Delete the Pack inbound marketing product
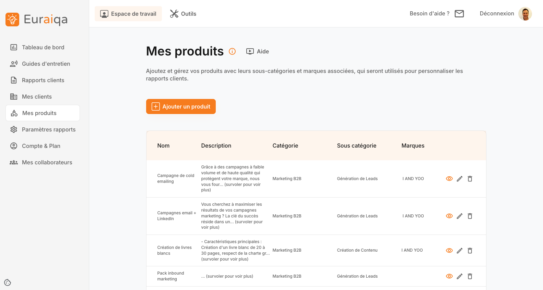 pyautogui.click(x=470, y=276)
